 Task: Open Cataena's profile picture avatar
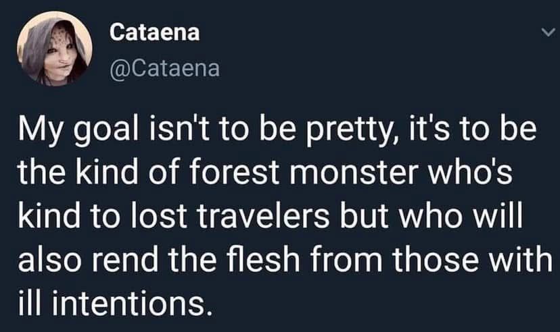point(55,49)
